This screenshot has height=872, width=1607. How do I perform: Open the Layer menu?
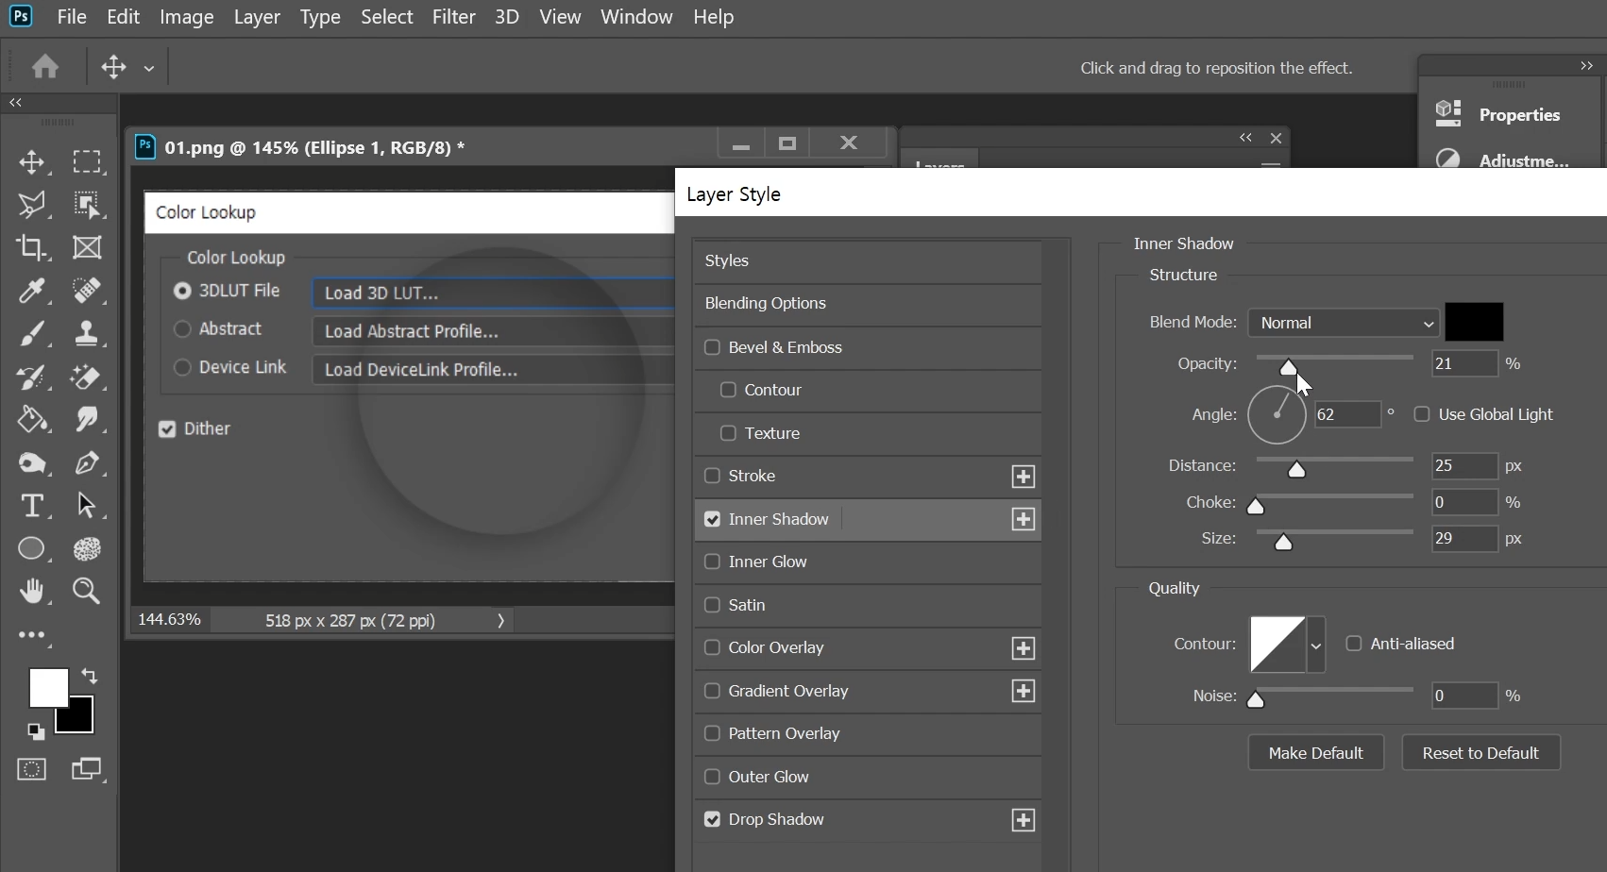point(257,17)
